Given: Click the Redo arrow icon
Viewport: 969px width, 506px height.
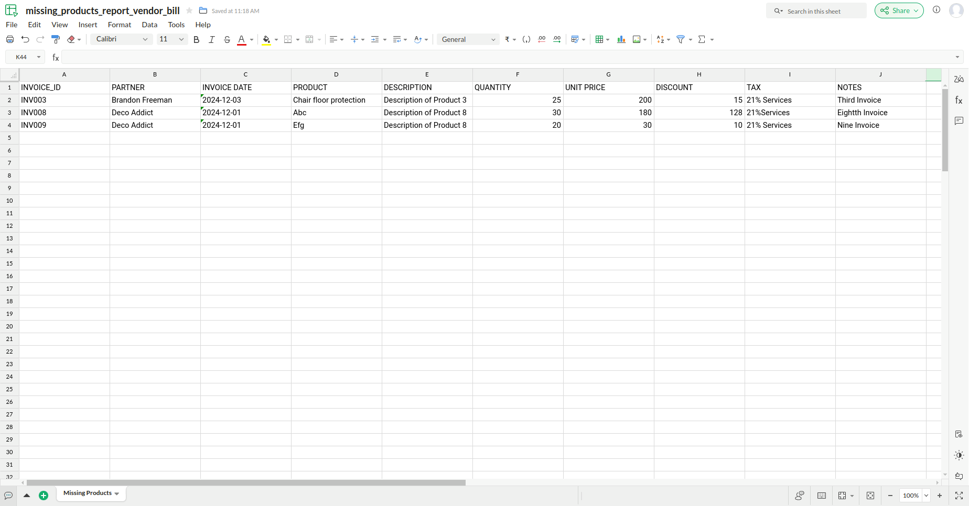Looking at the screenshot, I should 40,39.
